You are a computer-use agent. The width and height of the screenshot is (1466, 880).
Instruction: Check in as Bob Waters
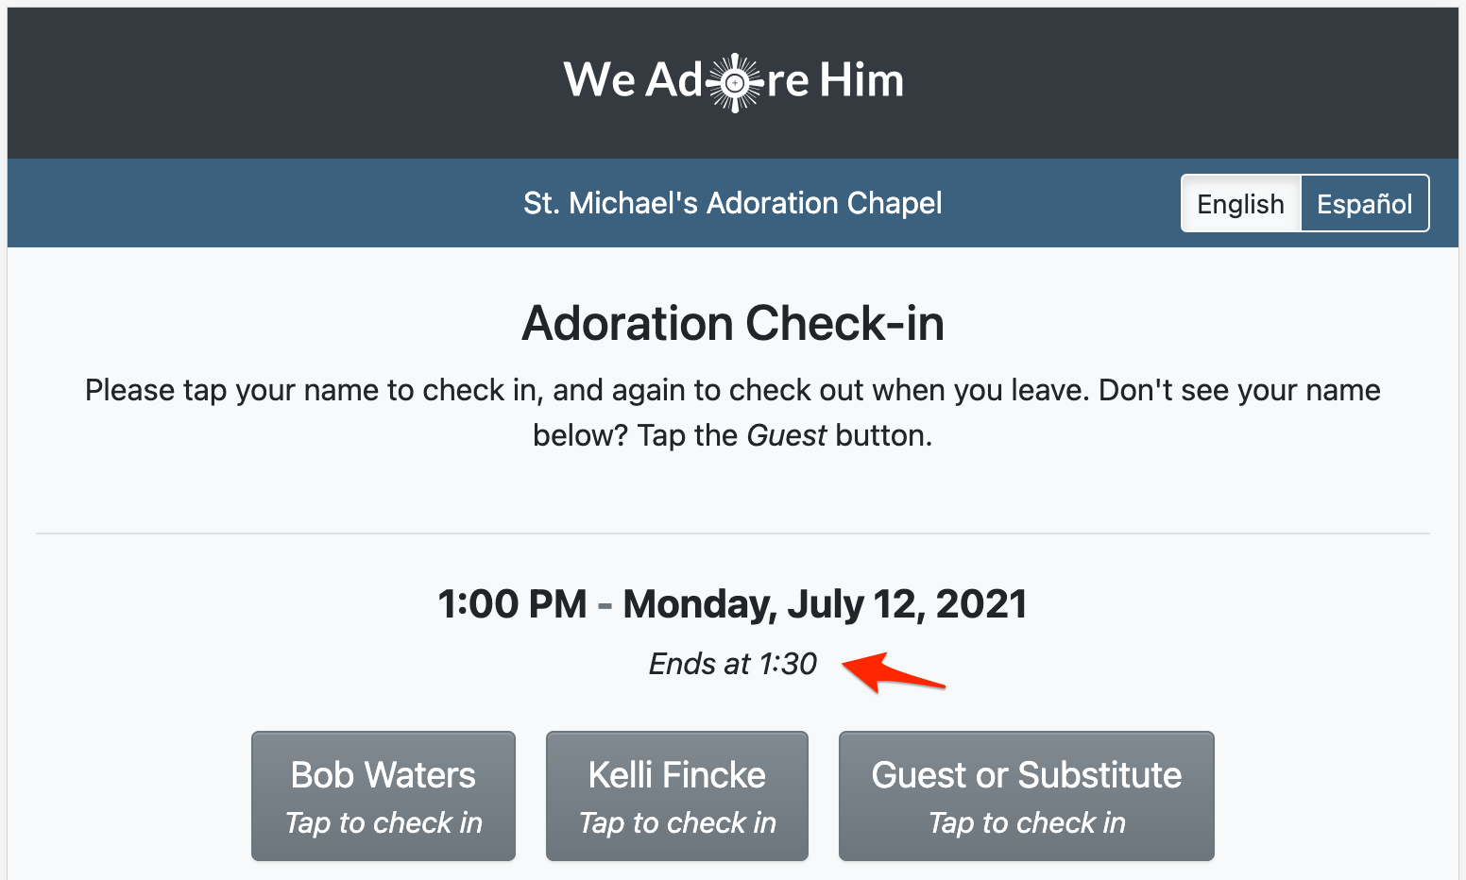pos(384,796)
